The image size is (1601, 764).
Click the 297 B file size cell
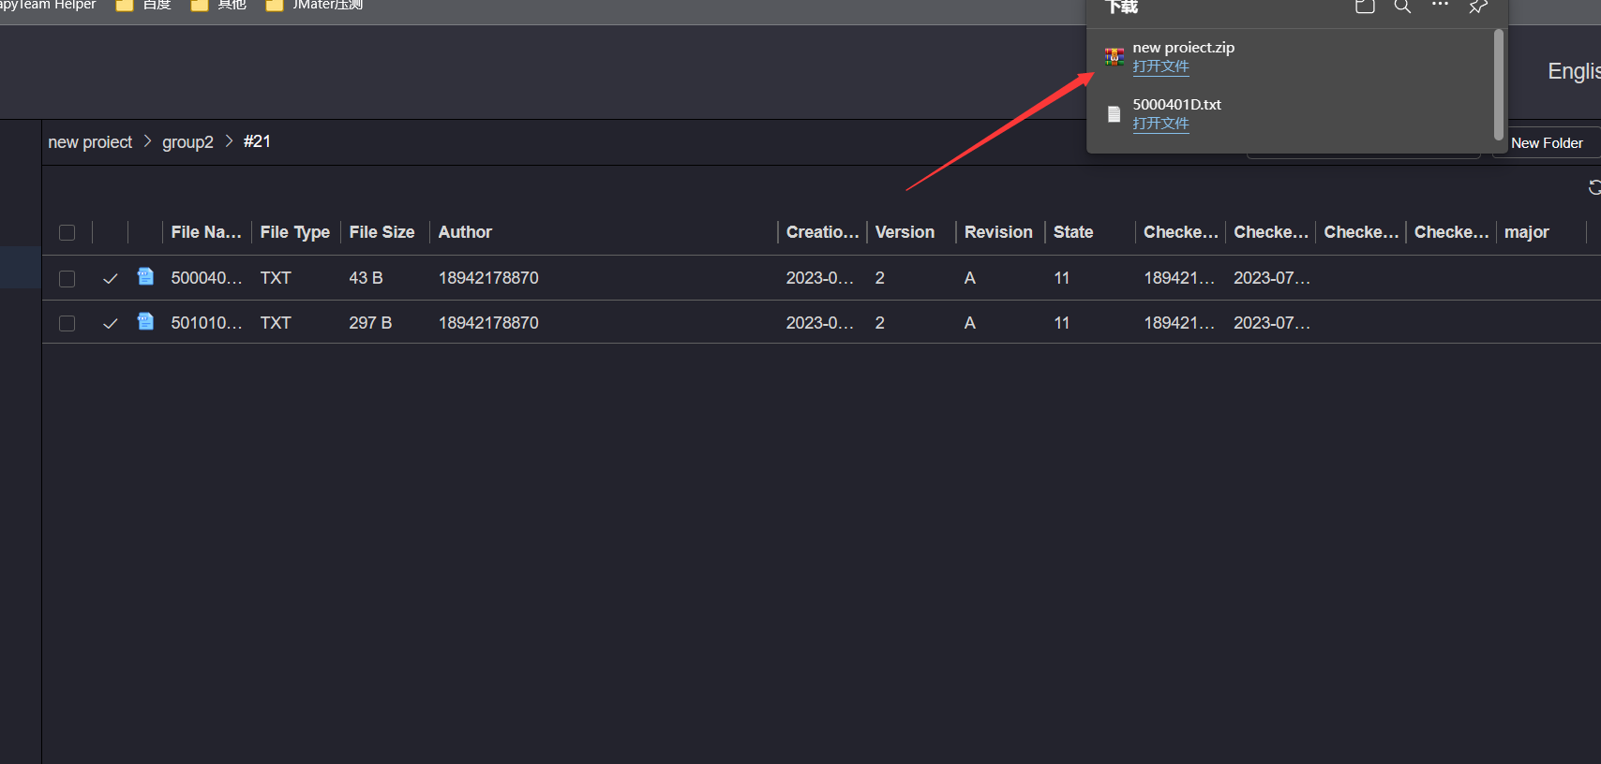[370, 323]
